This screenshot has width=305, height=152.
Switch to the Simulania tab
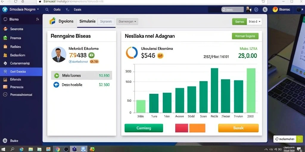click(x=87, y=21)
